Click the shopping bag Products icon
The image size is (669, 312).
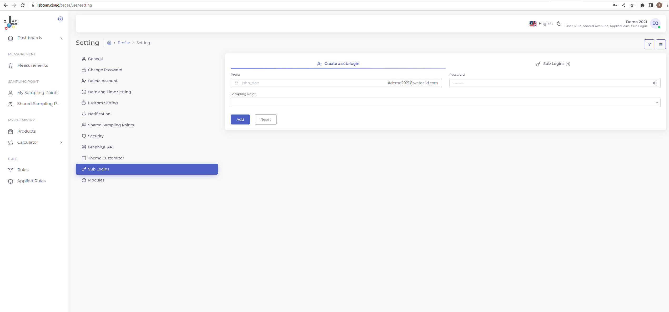(11, 132)
